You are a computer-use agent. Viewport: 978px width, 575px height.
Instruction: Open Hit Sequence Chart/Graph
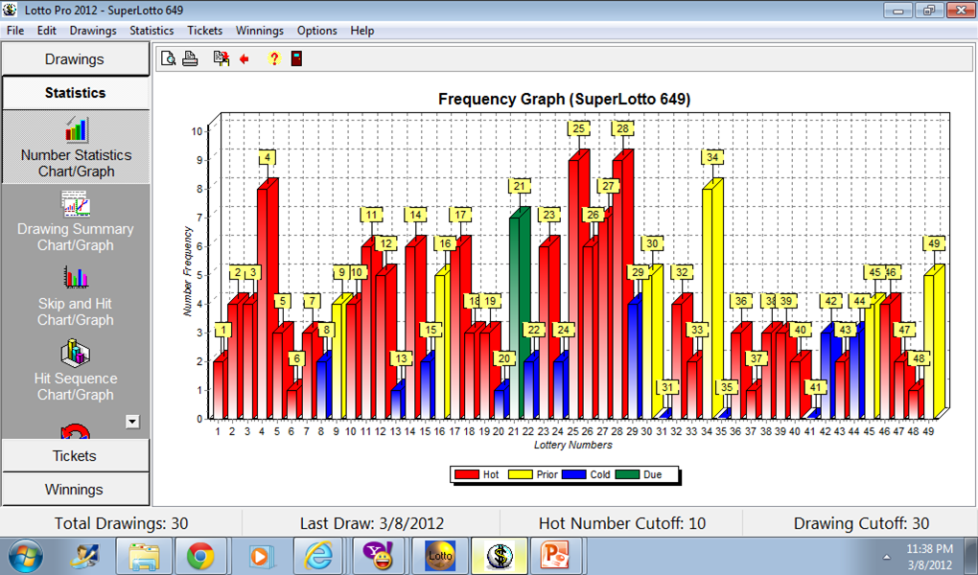[76, 371]
